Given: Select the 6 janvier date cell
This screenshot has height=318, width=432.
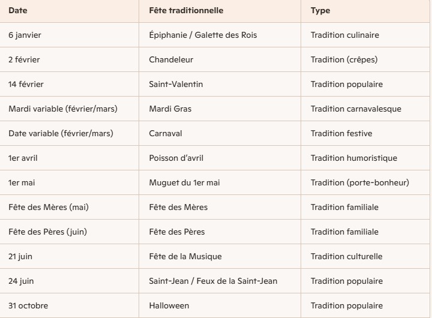Looking at the screenshot, I should point(25,35).
